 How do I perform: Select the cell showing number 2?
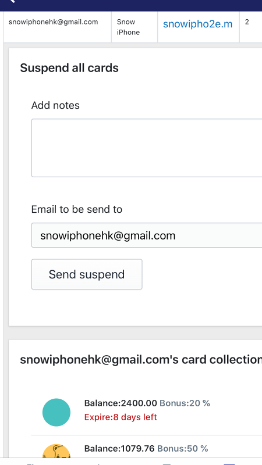[x=250, y=27]
